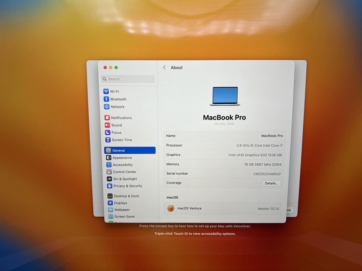Viewport: 362px width, 271px height.
Task: Select the General sidebar label
Action: coord(118,151)
